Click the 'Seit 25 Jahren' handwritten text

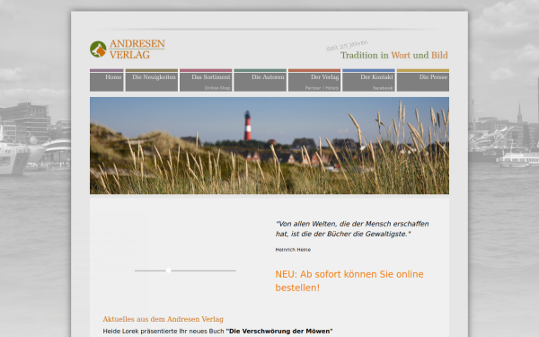pyautogui.click(x=347, y=46)
